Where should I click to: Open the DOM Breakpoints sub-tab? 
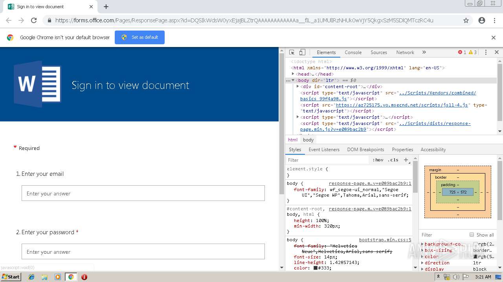(365, 150)
